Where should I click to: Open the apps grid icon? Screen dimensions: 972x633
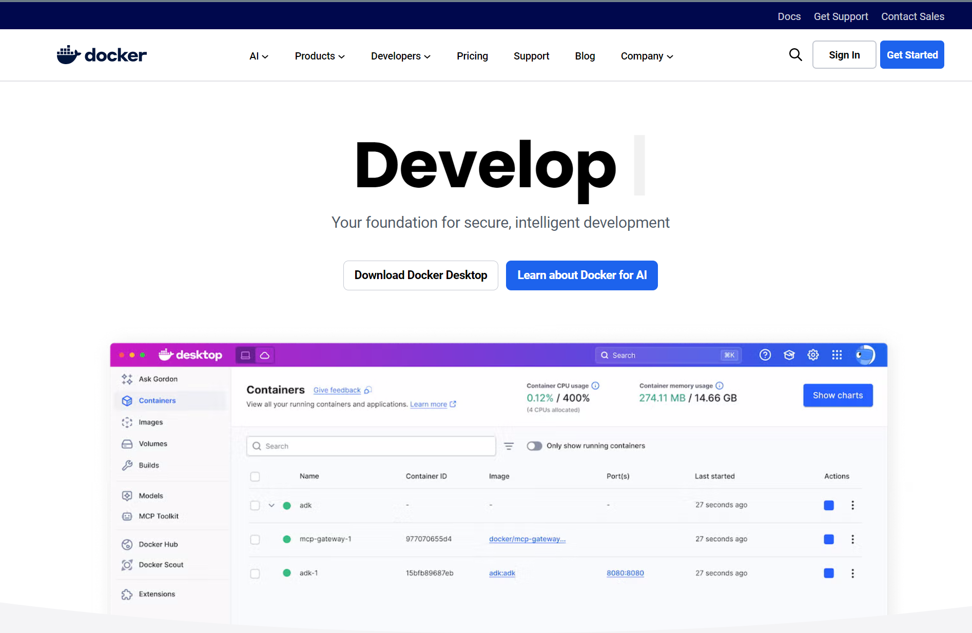pos(837,355)
